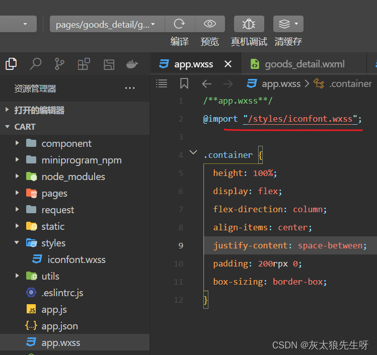Click the flex-direction: column line
Screen dimensions: 377x355
click(x=270, y=209)
